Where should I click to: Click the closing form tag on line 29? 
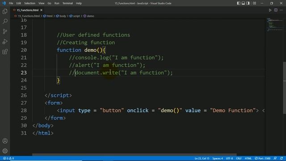[x=55, y=118]
